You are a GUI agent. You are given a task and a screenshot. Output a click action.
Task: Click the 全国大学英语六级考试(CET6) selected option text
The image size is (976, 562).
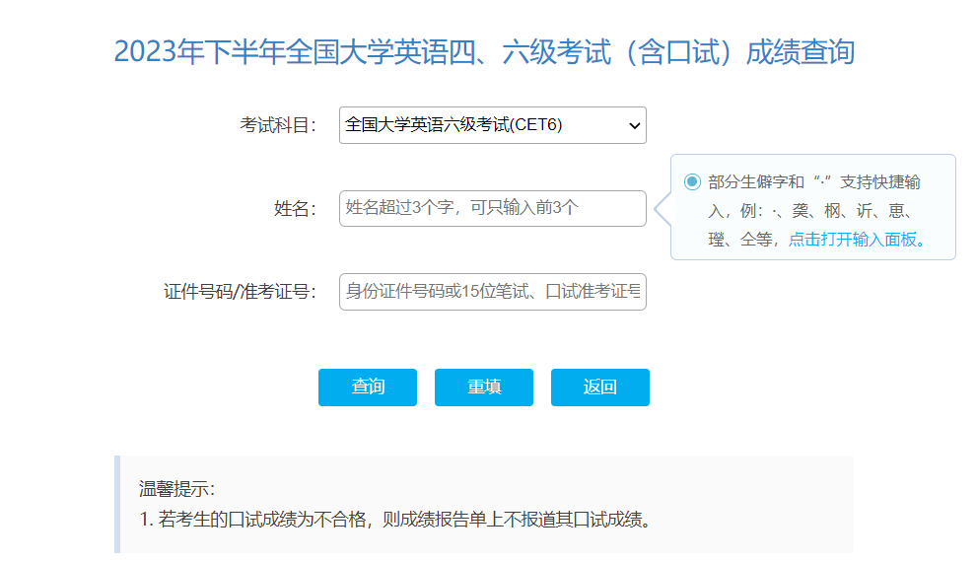click(x=453, y=125)
